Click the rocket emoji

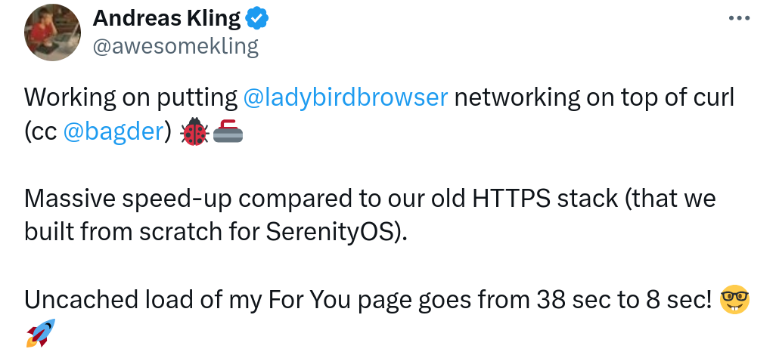coord(41,333)
